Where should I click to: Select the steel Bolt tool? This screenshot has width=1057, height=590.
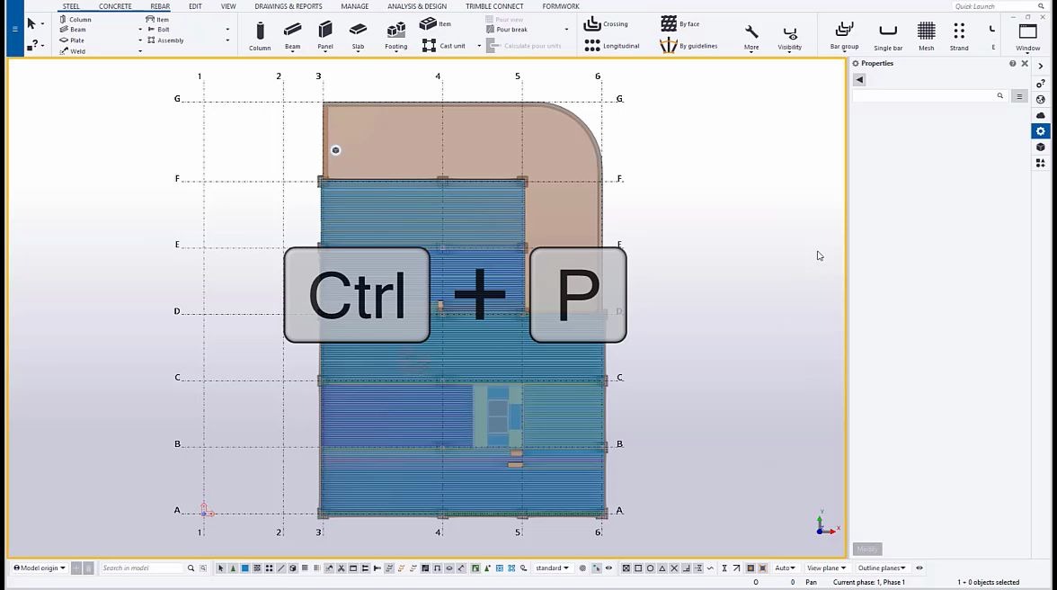click(158, 29)
